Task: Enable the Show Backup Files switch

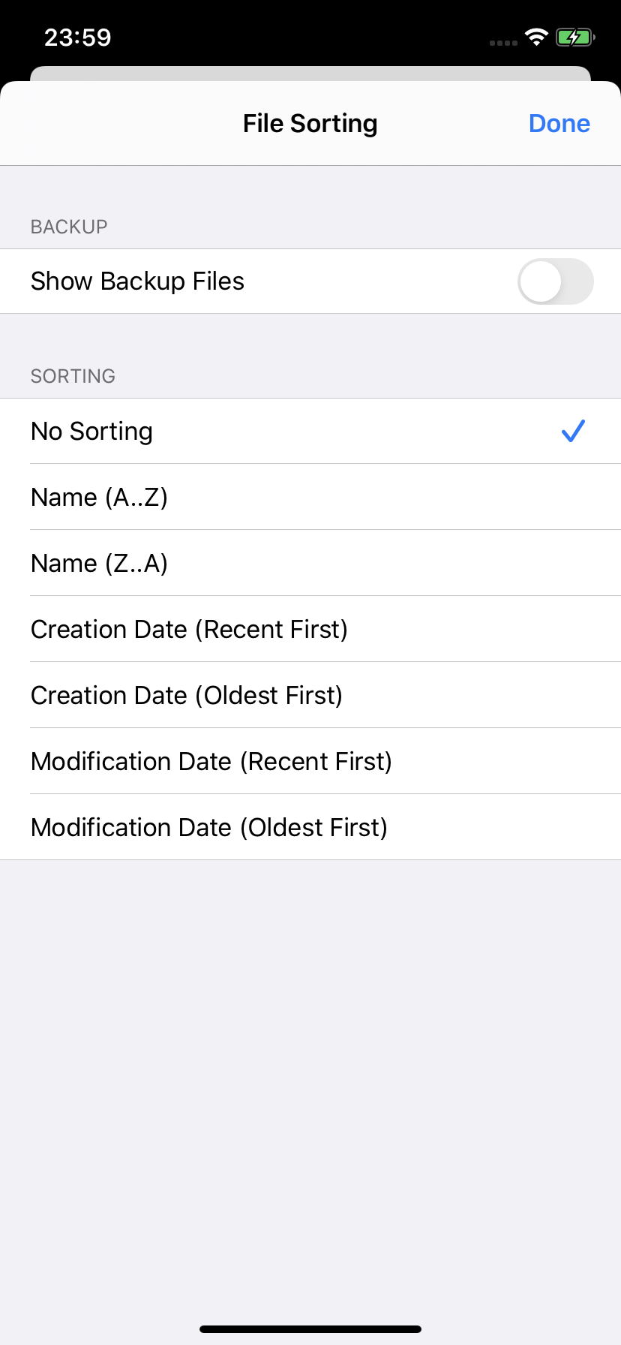Action: coord(555,281)
